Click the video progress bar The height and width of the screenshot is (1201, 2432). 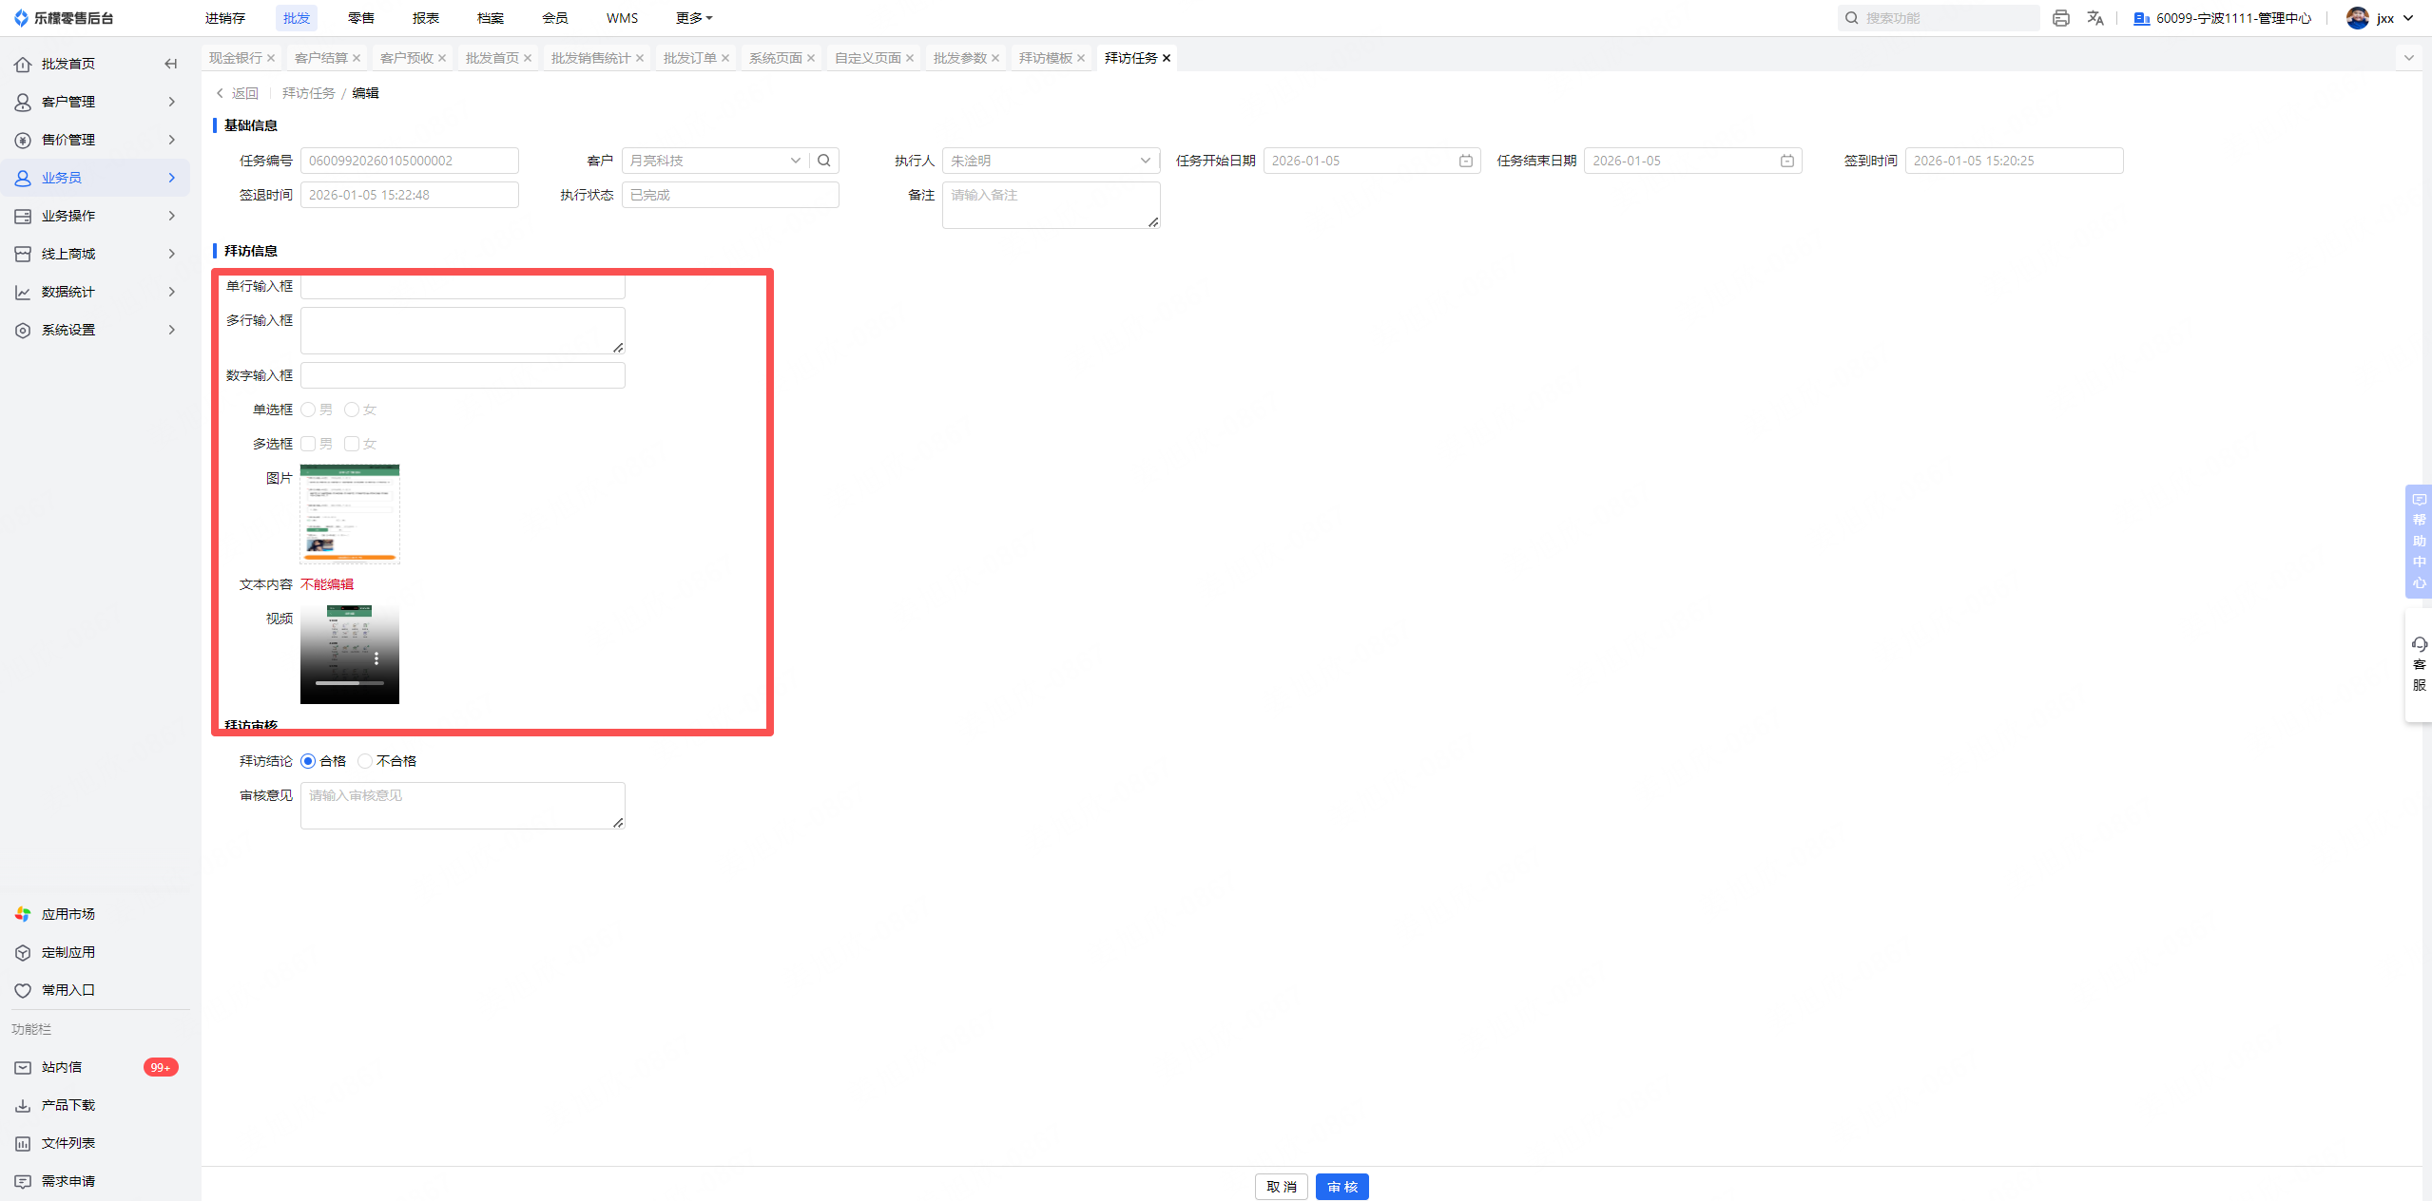[349, 682]
